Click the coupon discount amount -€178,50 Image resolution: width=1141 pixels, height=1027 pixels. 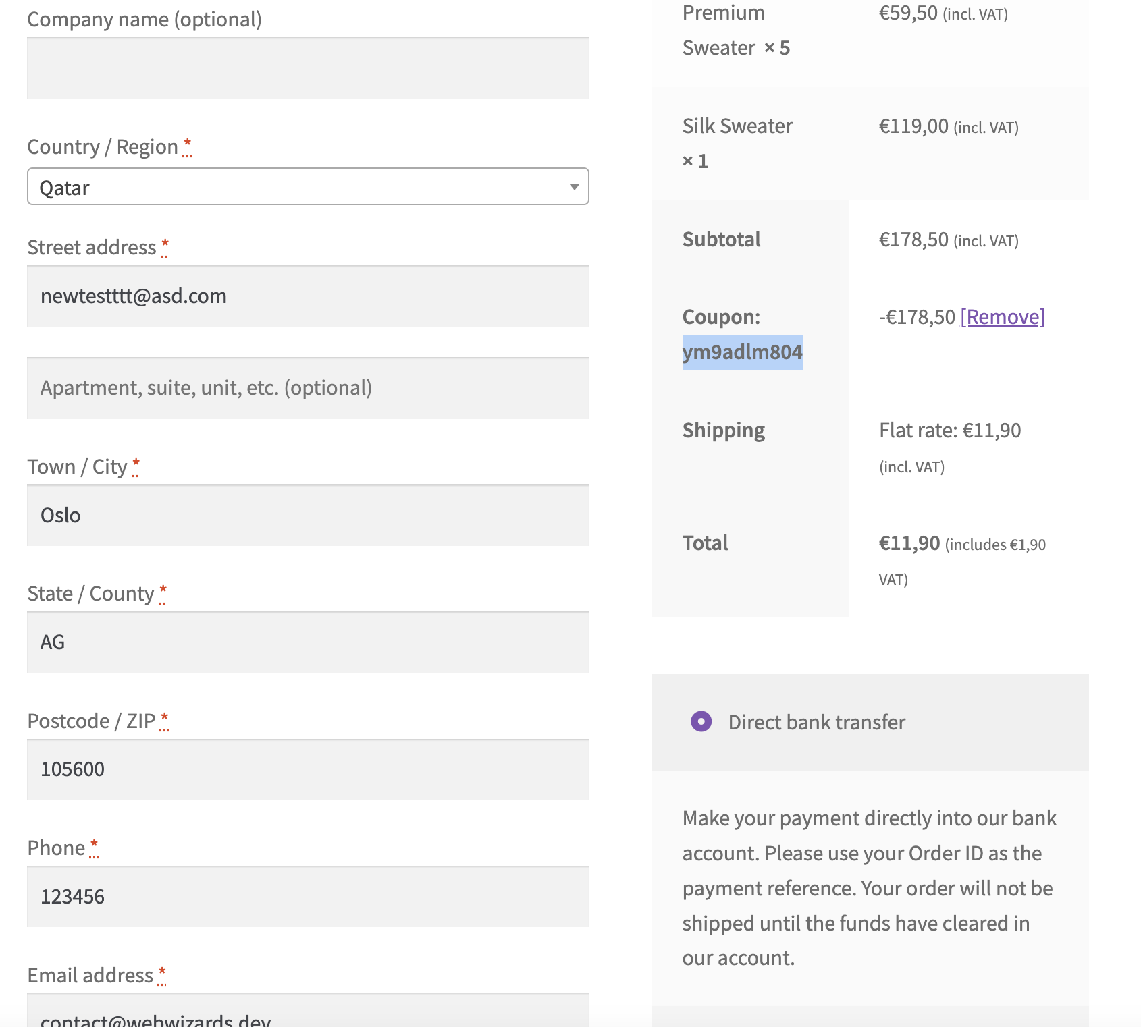[917, 316]
